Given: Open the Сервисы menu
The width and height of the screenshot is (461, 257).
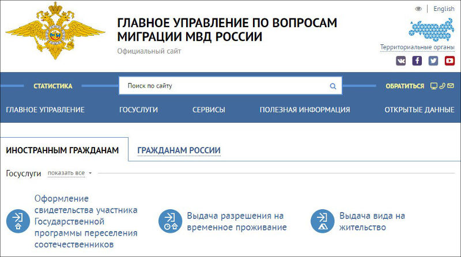Looking at the screenshot, I should (x=209, y=109).
